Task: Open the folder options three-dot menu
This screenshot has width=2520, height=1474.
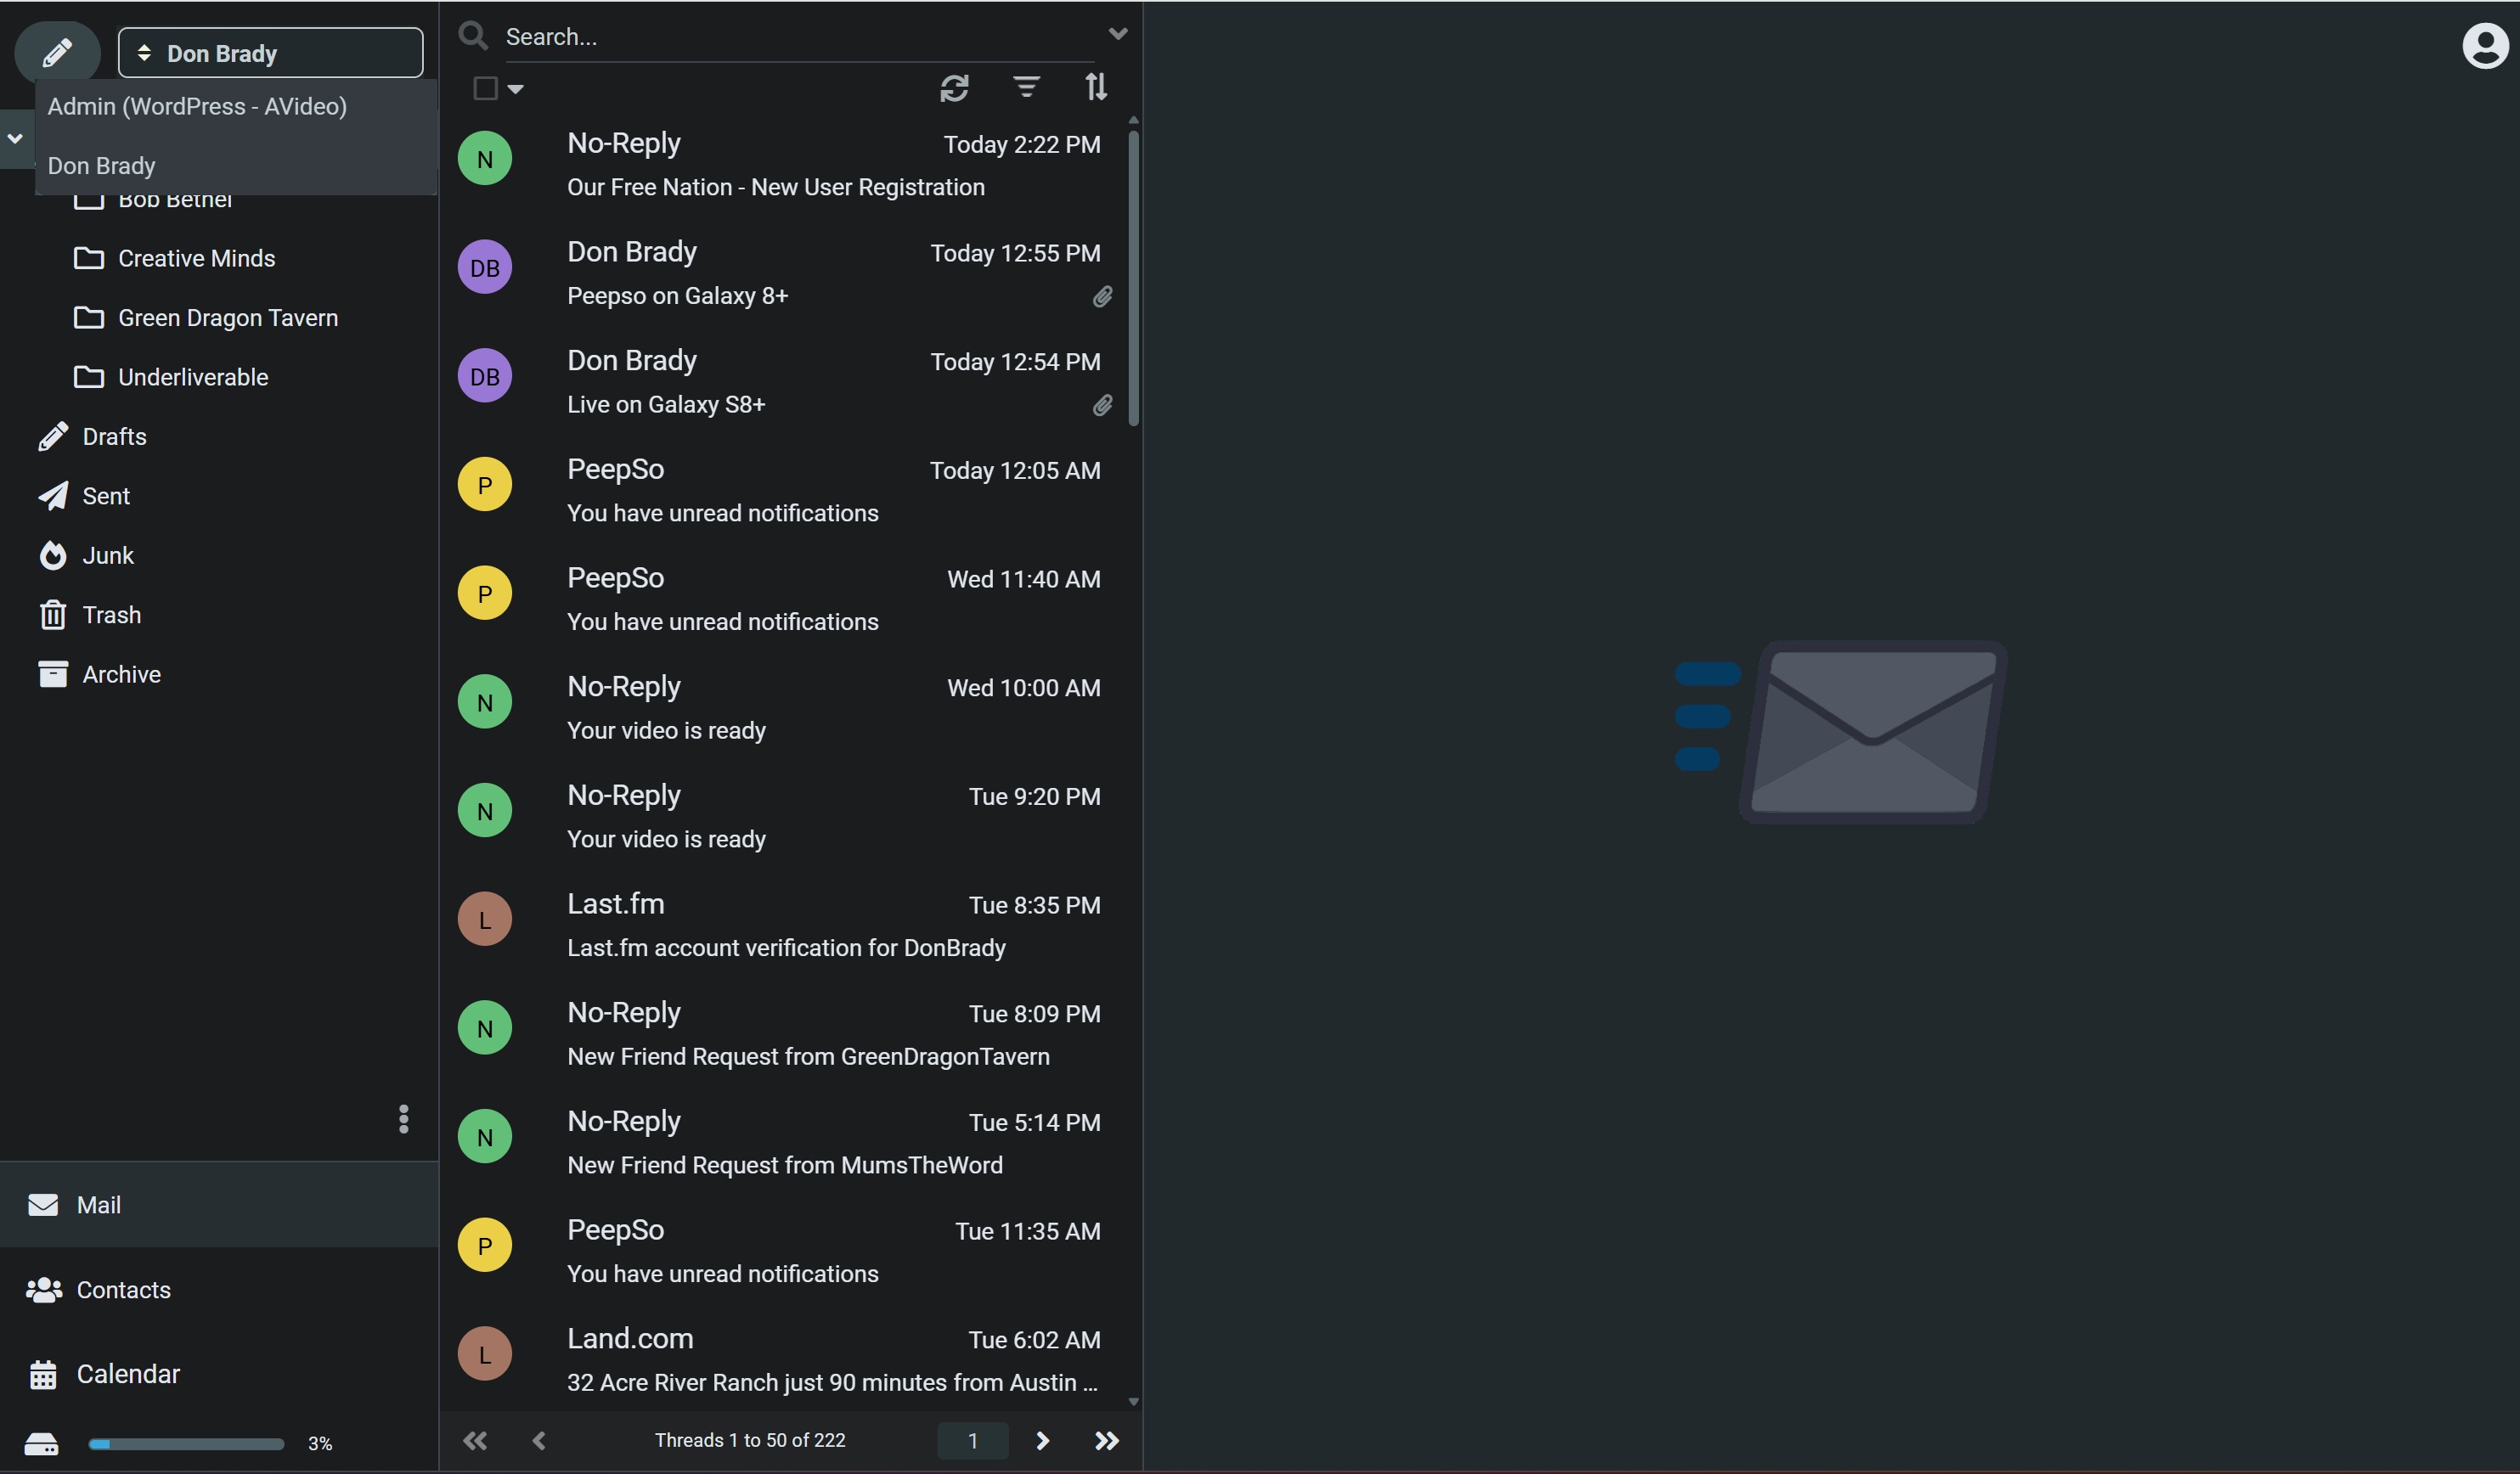Action: click(x=404, y=1119)
